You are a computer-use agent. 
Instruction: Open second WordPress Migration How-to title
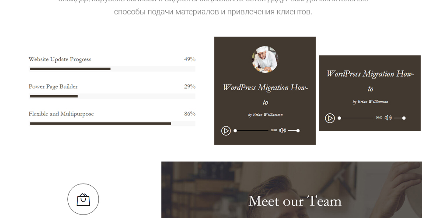(x=370, y=81)
